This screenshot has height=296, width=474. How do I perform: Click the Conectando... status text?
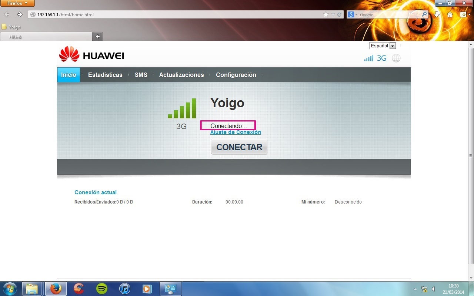coord(228,126)
